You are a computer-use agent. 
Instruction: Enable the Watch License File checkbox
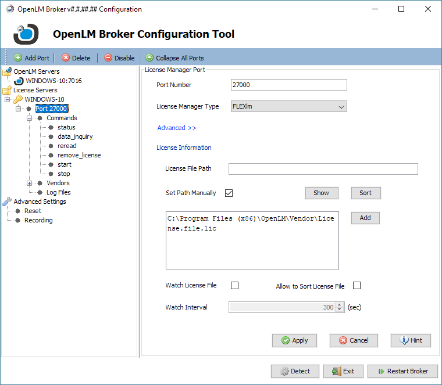pos(235,286)
